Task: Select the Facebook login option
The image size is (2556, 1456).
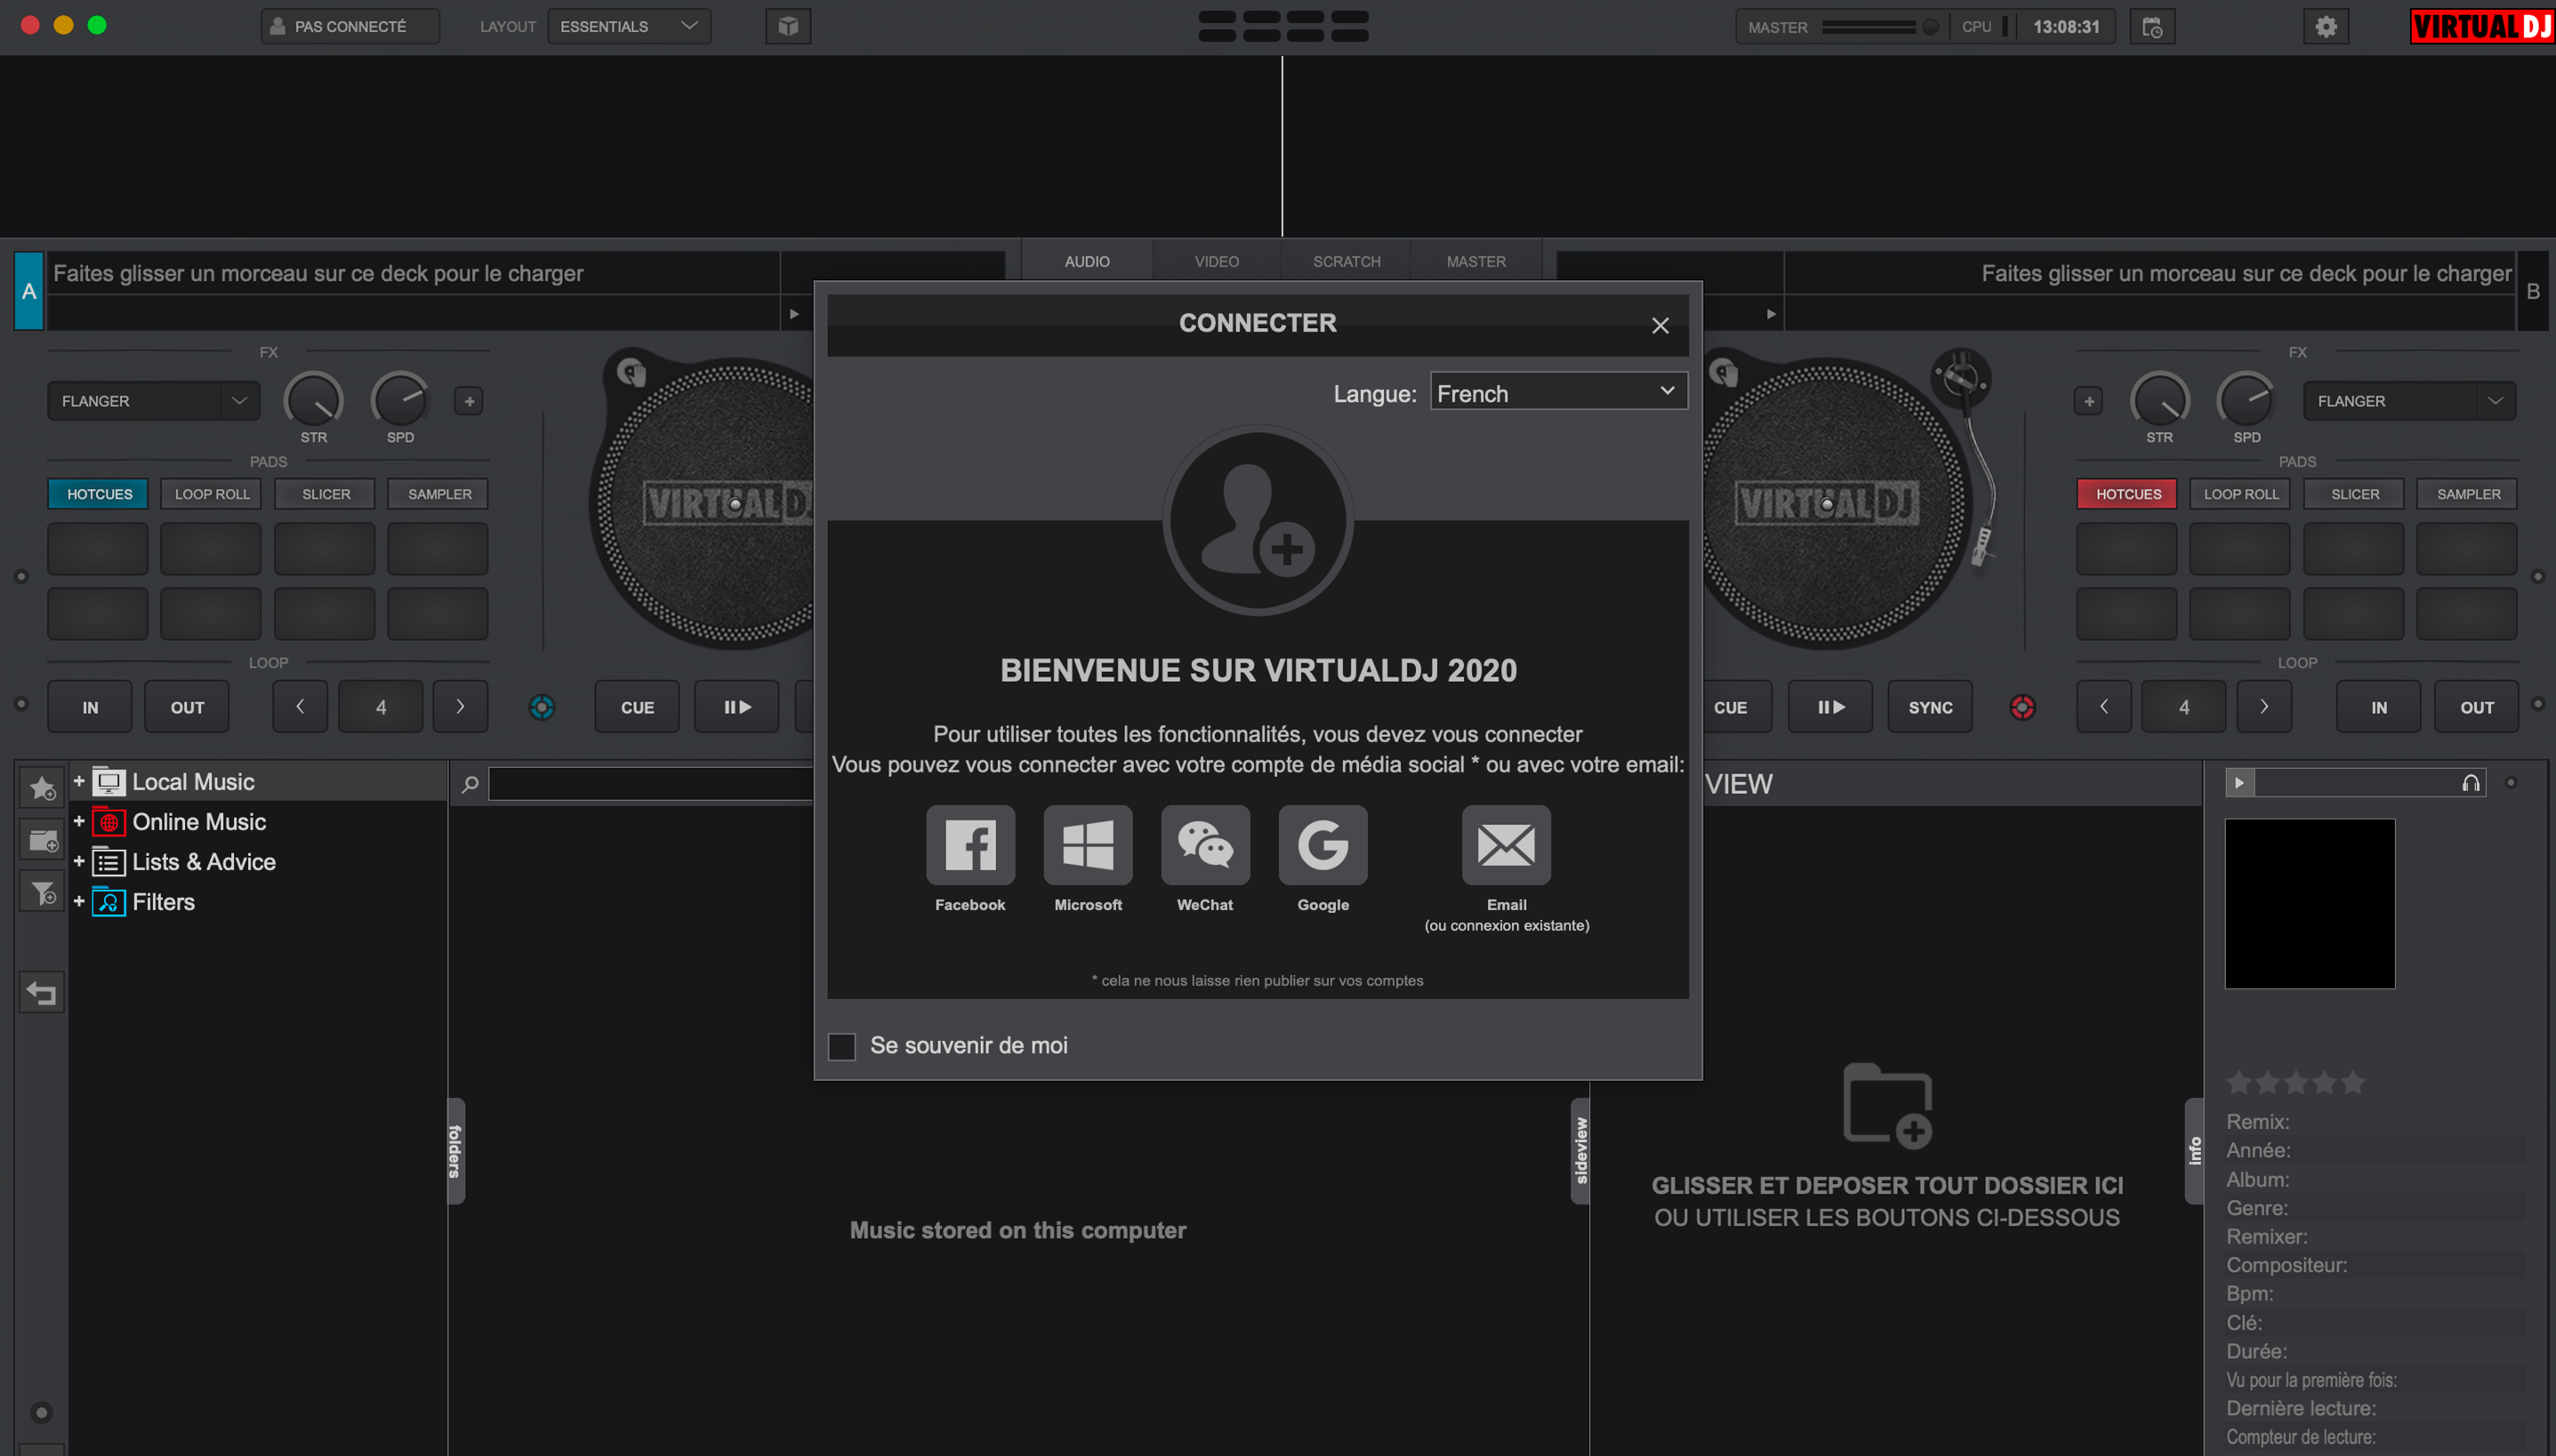Action: coord(969,845)
